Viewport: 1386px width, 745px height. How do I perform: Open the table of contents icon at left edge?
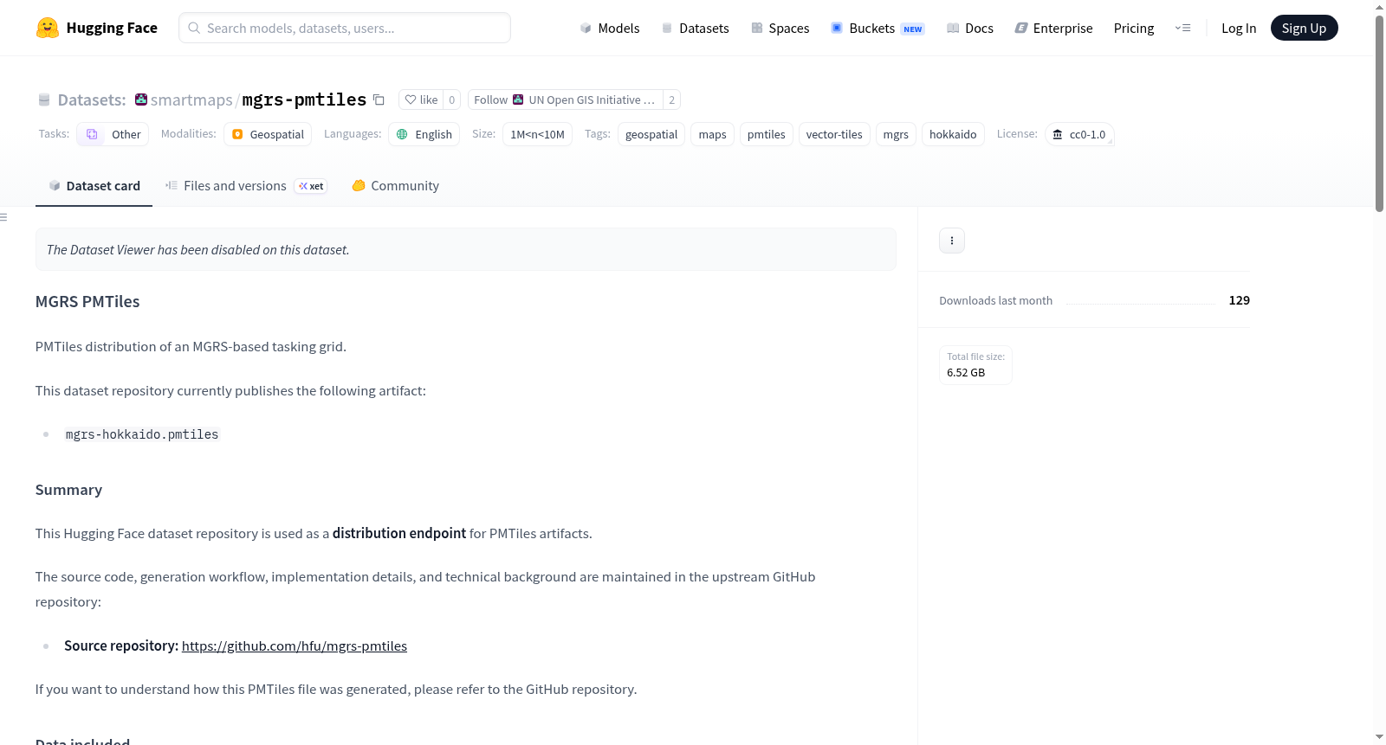3,217
